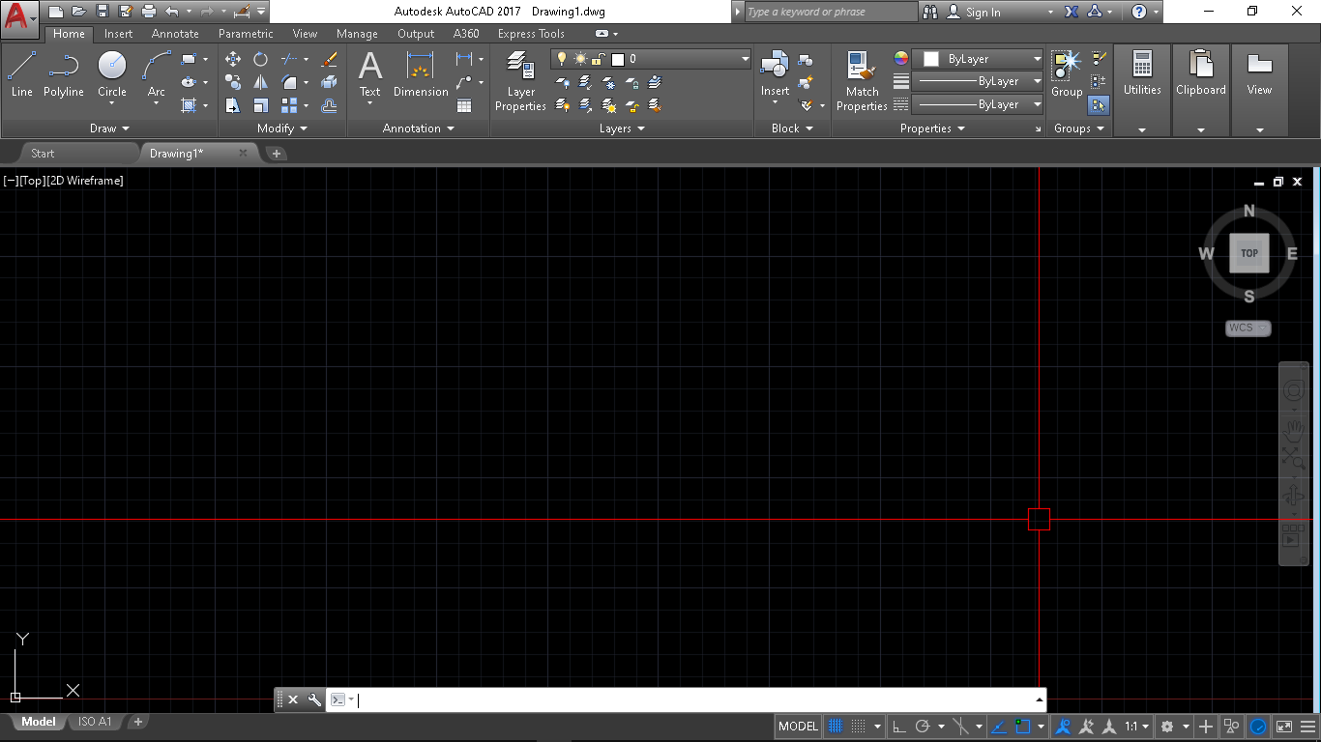Image resolution: width=1321 pixels, height=742 pixels.
Task: Open Layer Properties manager
Action: coord(520,81)
